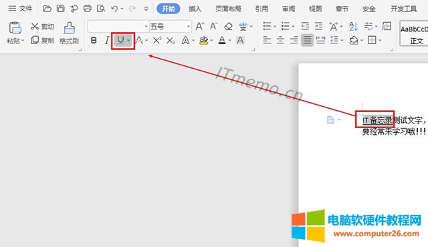This screenshot has width=428, height=247.
Task: Toggle bold formatting
Action: coord(94,41)
